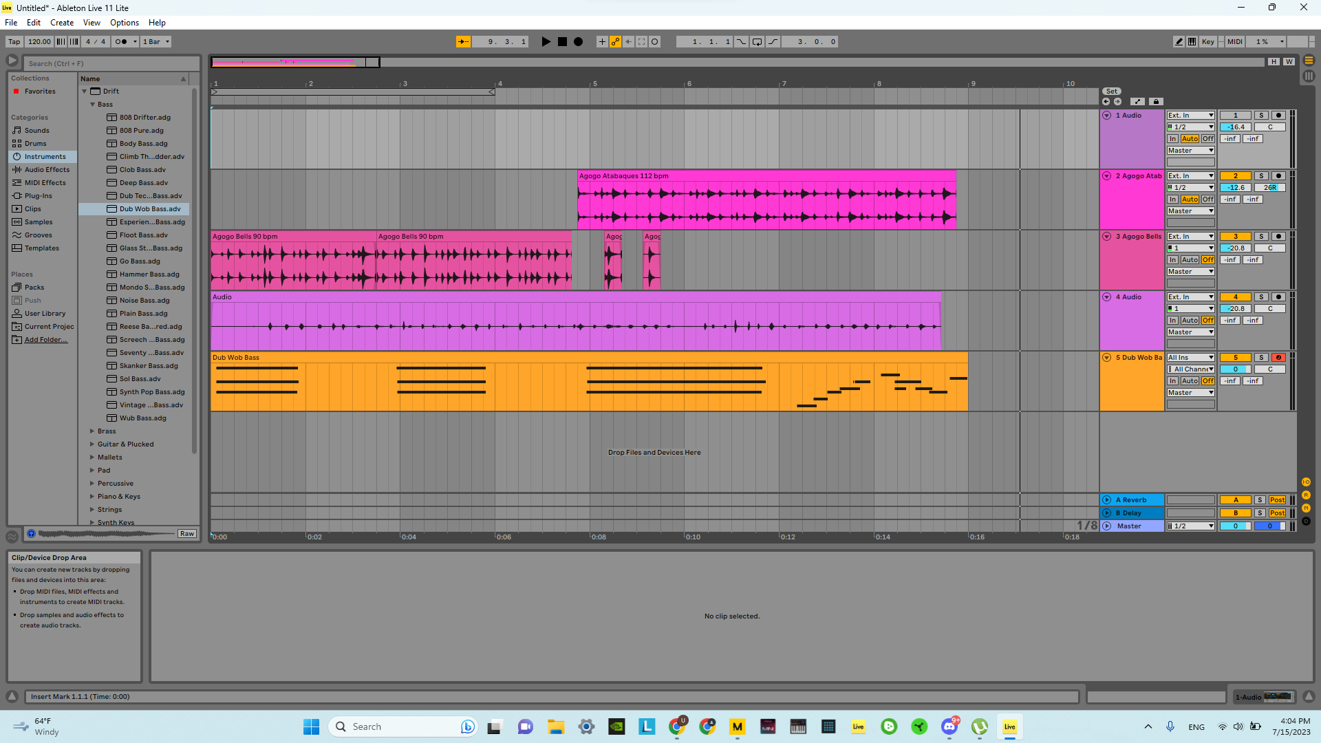
Task: Toggle Info View with the bottom-left triangle
Action: [12, 696]
